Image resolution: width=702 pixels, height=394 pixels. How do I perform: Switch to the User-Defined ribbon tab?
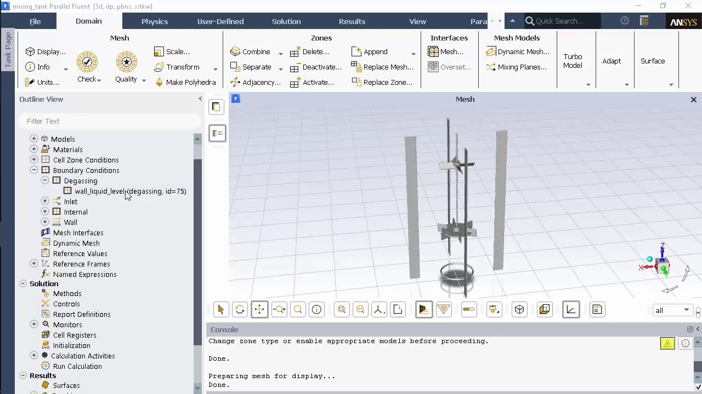pos(220,21)
